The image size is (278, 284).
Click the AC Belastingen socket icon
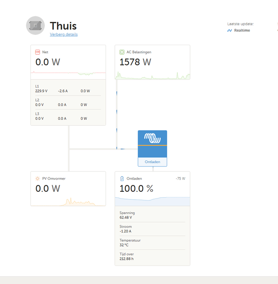122,52
